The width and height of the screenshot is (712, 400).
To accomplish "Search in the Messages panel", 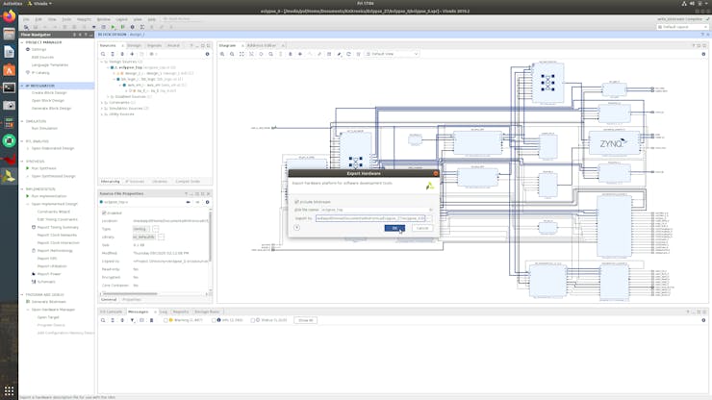I will pos(103,320).
